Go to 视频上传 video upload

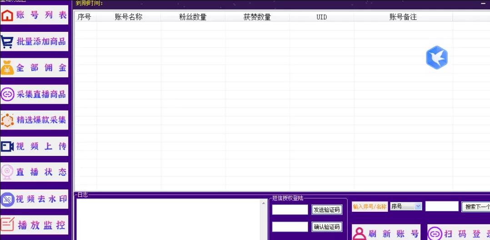35,146
